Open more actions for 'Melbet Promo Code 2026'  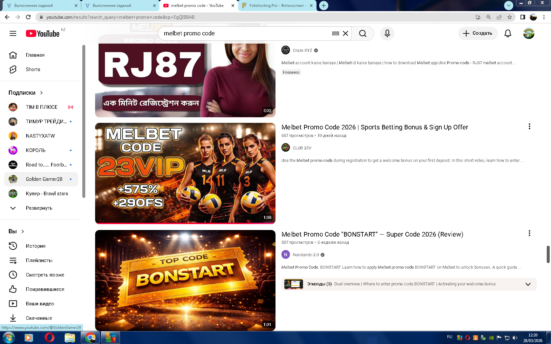[529, 126]
